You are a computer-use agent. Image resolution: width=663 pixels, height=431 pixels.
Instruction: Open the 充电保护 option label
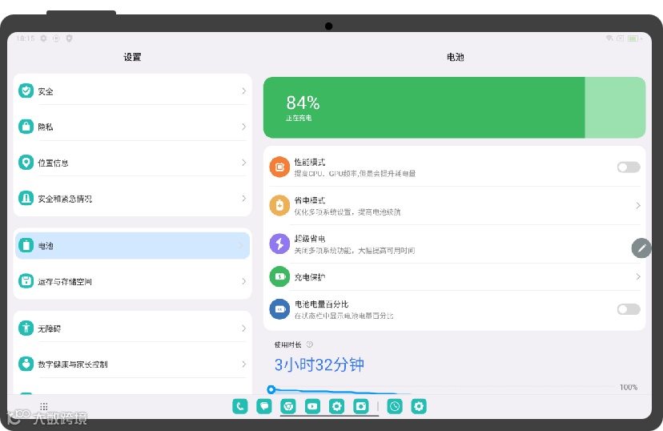point(310,277)
